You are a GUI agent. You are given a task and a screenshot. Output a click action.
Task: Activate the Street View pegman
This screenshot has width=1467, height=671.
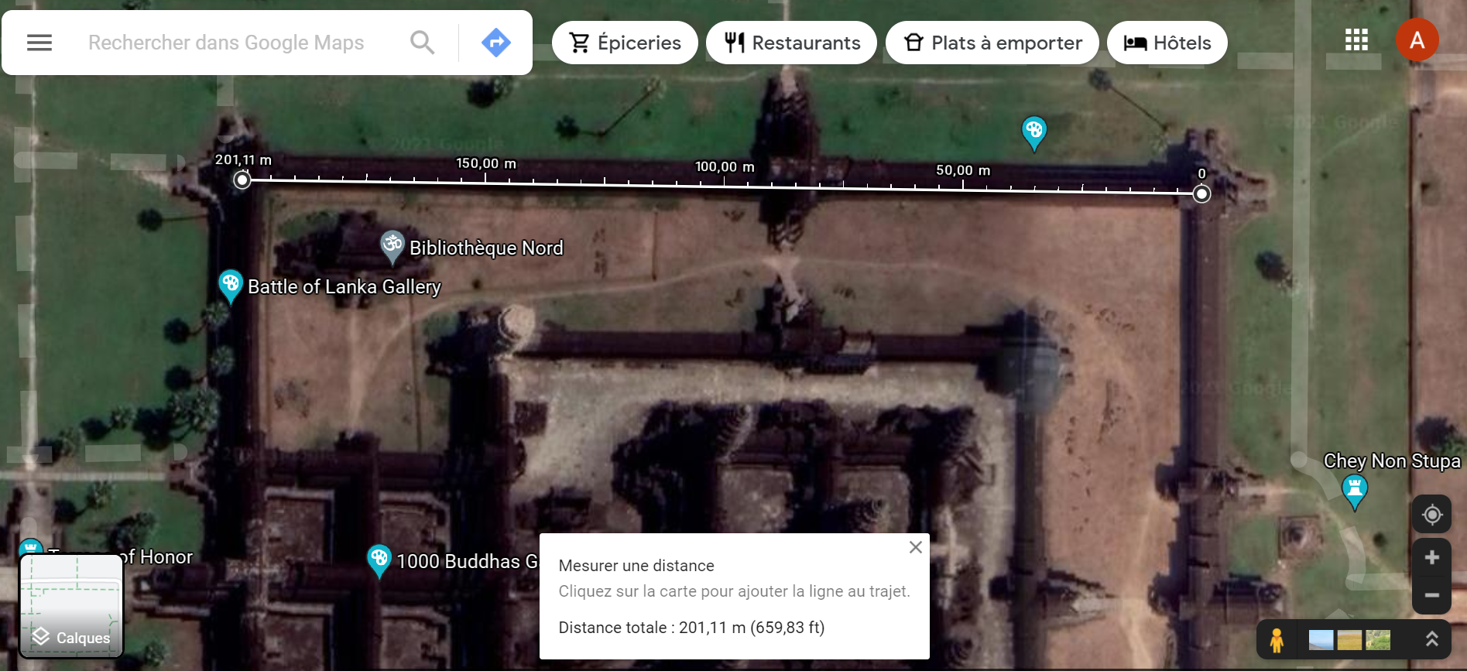pyautogui.click(x=1277, y=640)
